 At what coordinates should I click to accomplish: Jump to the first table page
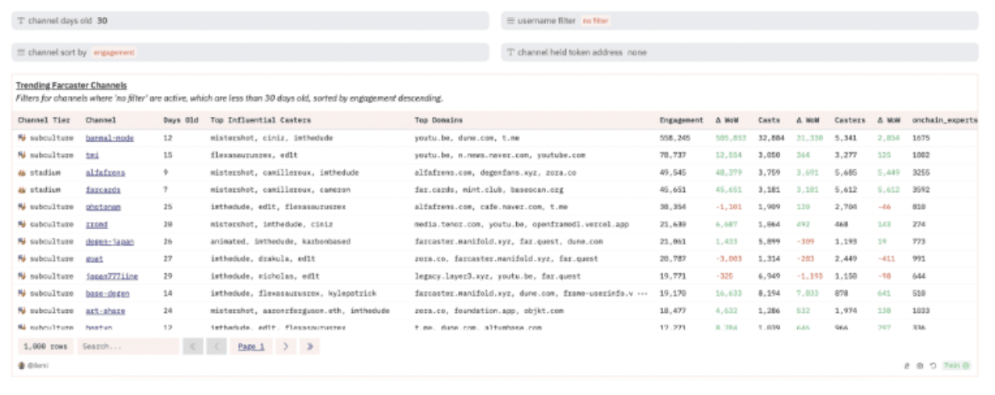click(x=193, y=347)
